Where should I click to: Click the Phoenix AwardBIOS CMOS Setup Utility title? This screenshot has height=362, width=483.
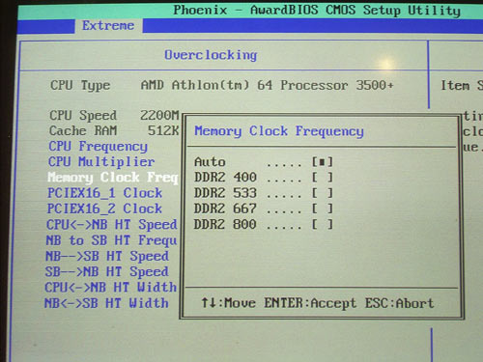tap(317, 10)
